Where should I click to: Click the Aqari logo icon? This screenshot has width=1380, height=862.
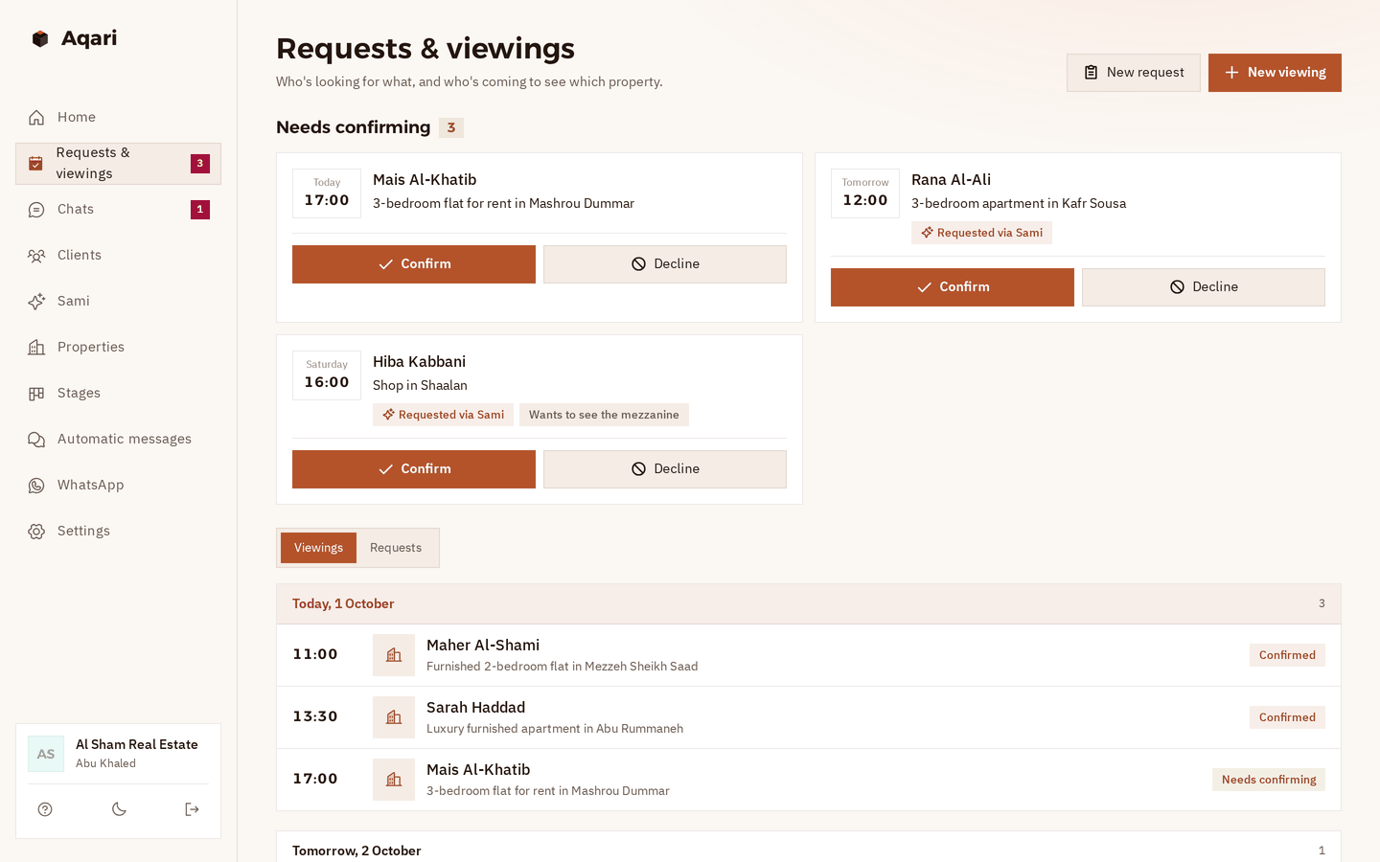[x=40, y=38]
